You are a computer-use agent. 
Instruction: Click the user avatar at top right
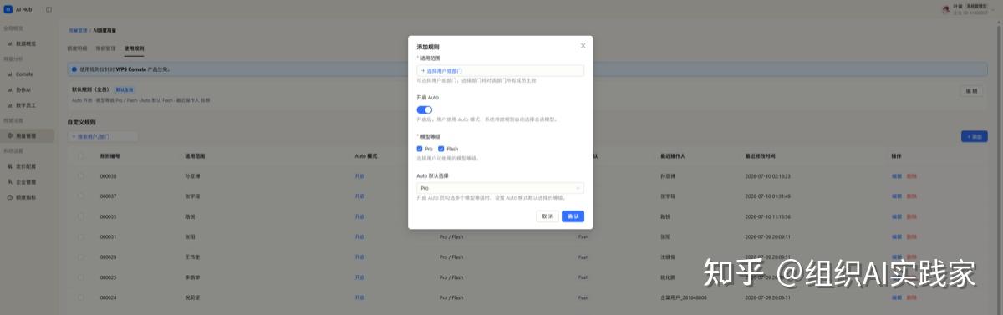[x=945, y=9]
